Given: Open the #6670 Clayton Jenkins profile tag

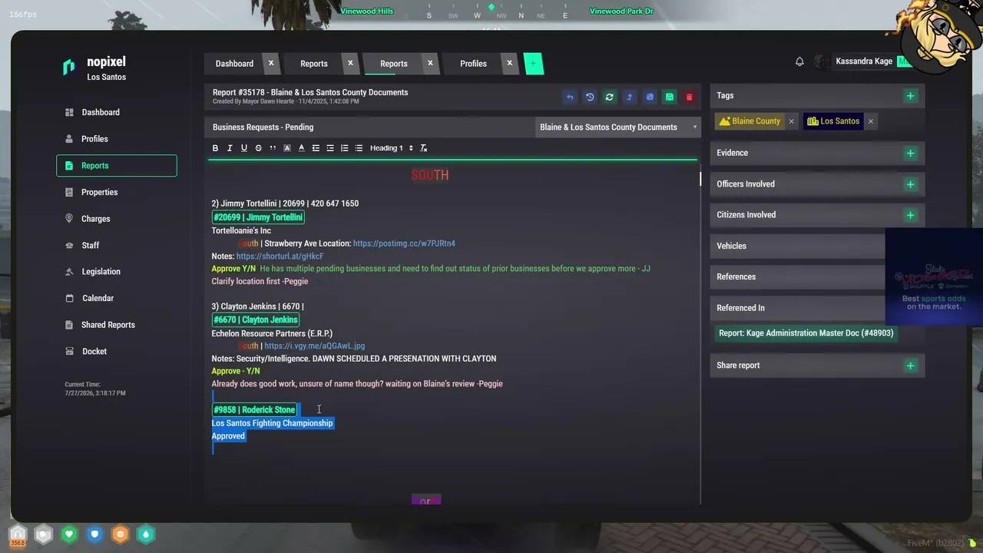Looking at the screenshot, I should 256,320.
